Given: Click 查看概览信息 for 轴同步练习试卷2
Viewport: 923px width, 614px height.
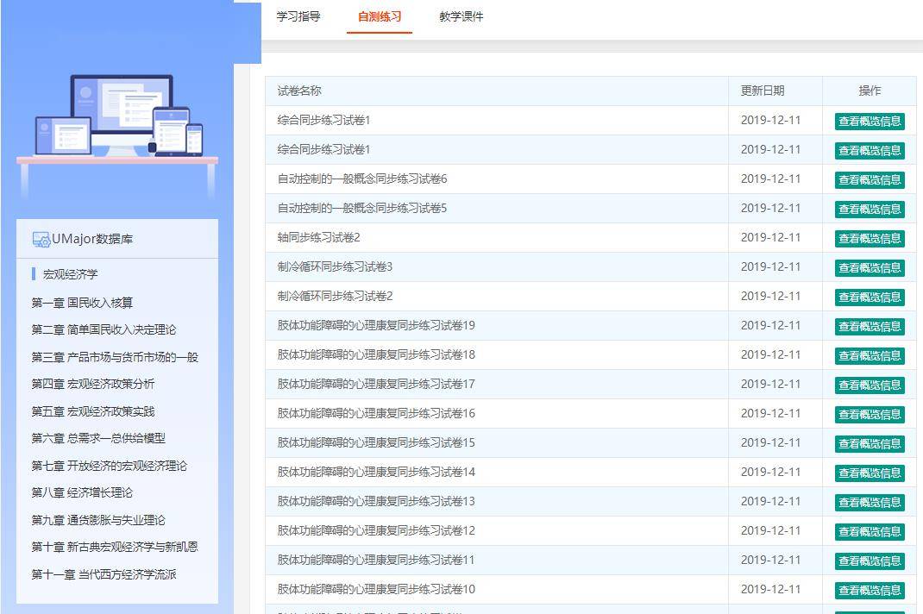Looking at the screenshot, I should point(870,238).
